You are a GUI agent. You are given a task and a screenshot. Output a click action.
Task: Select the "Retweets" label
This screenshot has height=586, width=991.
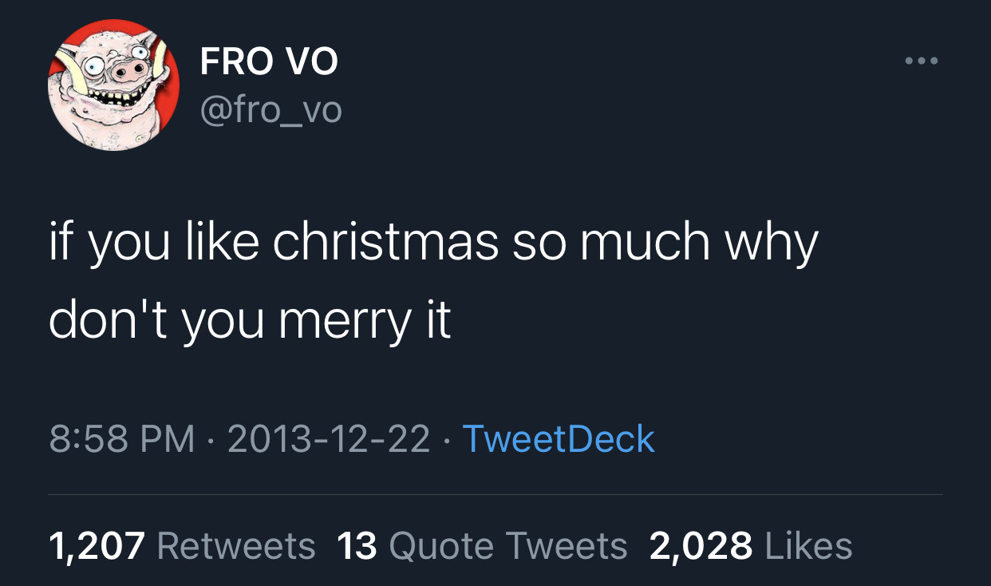(x=236, y=546)
